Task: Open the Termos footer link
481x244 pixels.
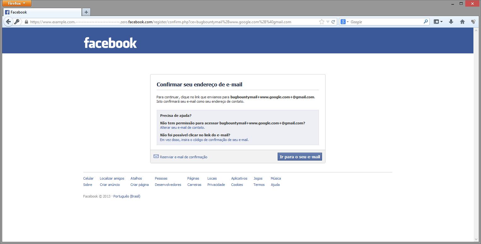Action: coord(259,185)
